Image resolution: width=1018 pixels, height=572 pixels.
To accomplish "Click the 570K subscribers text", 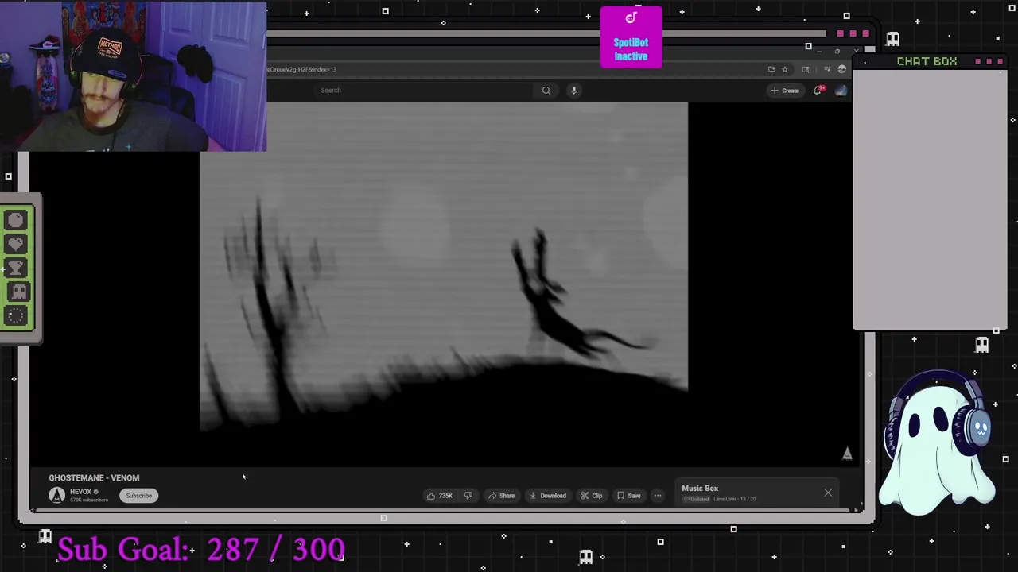I will (89, 500).
